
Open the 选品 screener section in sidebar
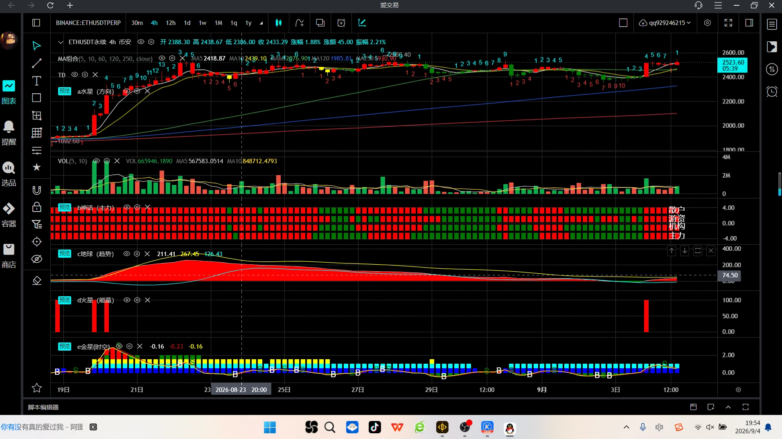pos(9,174)
